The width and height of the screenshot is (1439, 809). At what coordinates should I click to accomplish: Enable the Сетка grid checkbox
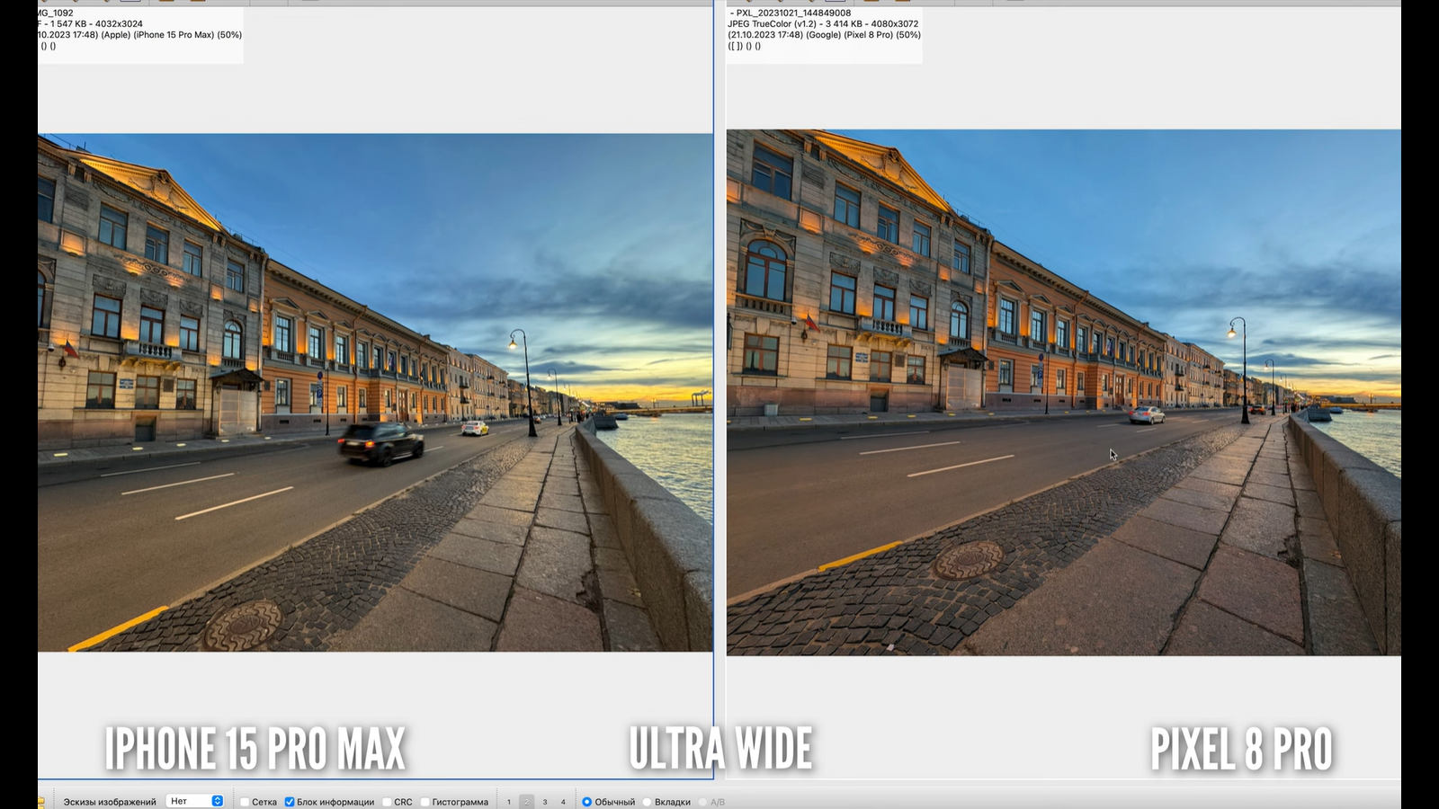coord(245,802)
